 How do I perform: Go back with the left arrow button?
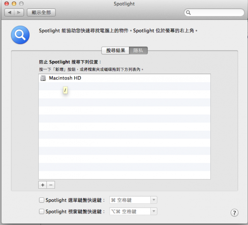point(9,13)
